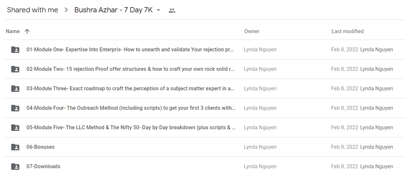Open 02-Module Two rejection Proof offer structures folder
The image size is (405, 176).
coord(130,69)
